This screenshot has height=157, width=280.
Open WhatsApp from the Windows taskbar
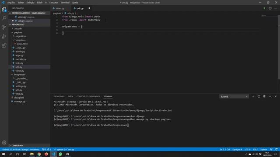pos(60,154)
